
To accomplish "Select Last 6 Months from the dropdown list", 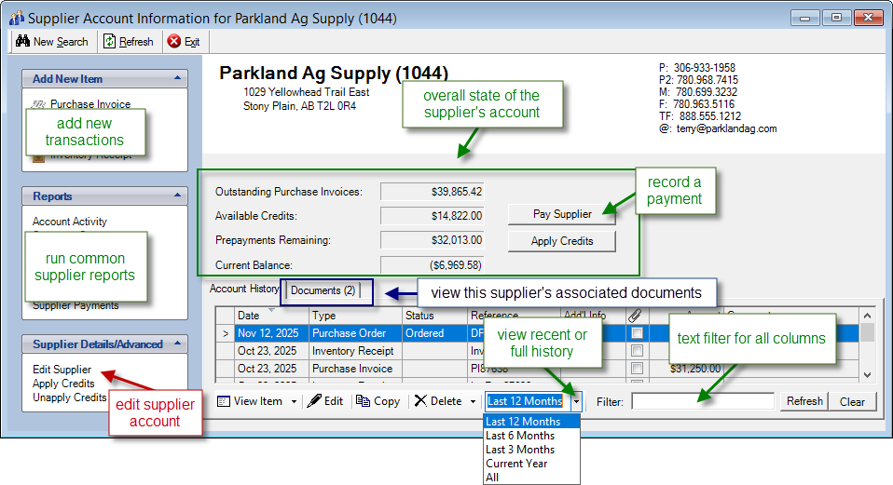I will coord(531,436).
